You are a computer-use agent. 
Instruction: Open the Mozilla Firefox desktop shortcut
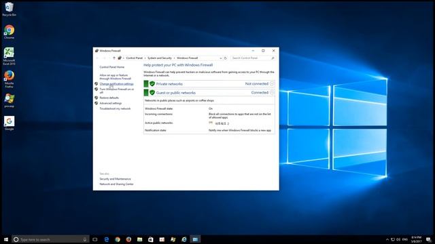[9, 79]
